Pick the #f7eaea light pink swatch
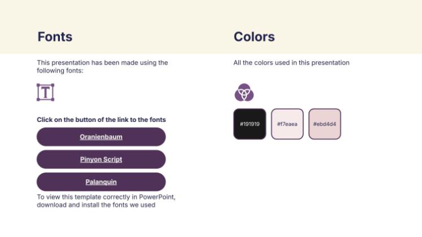The width and height of the screenshot is (422, 237). tap(287, 124)
